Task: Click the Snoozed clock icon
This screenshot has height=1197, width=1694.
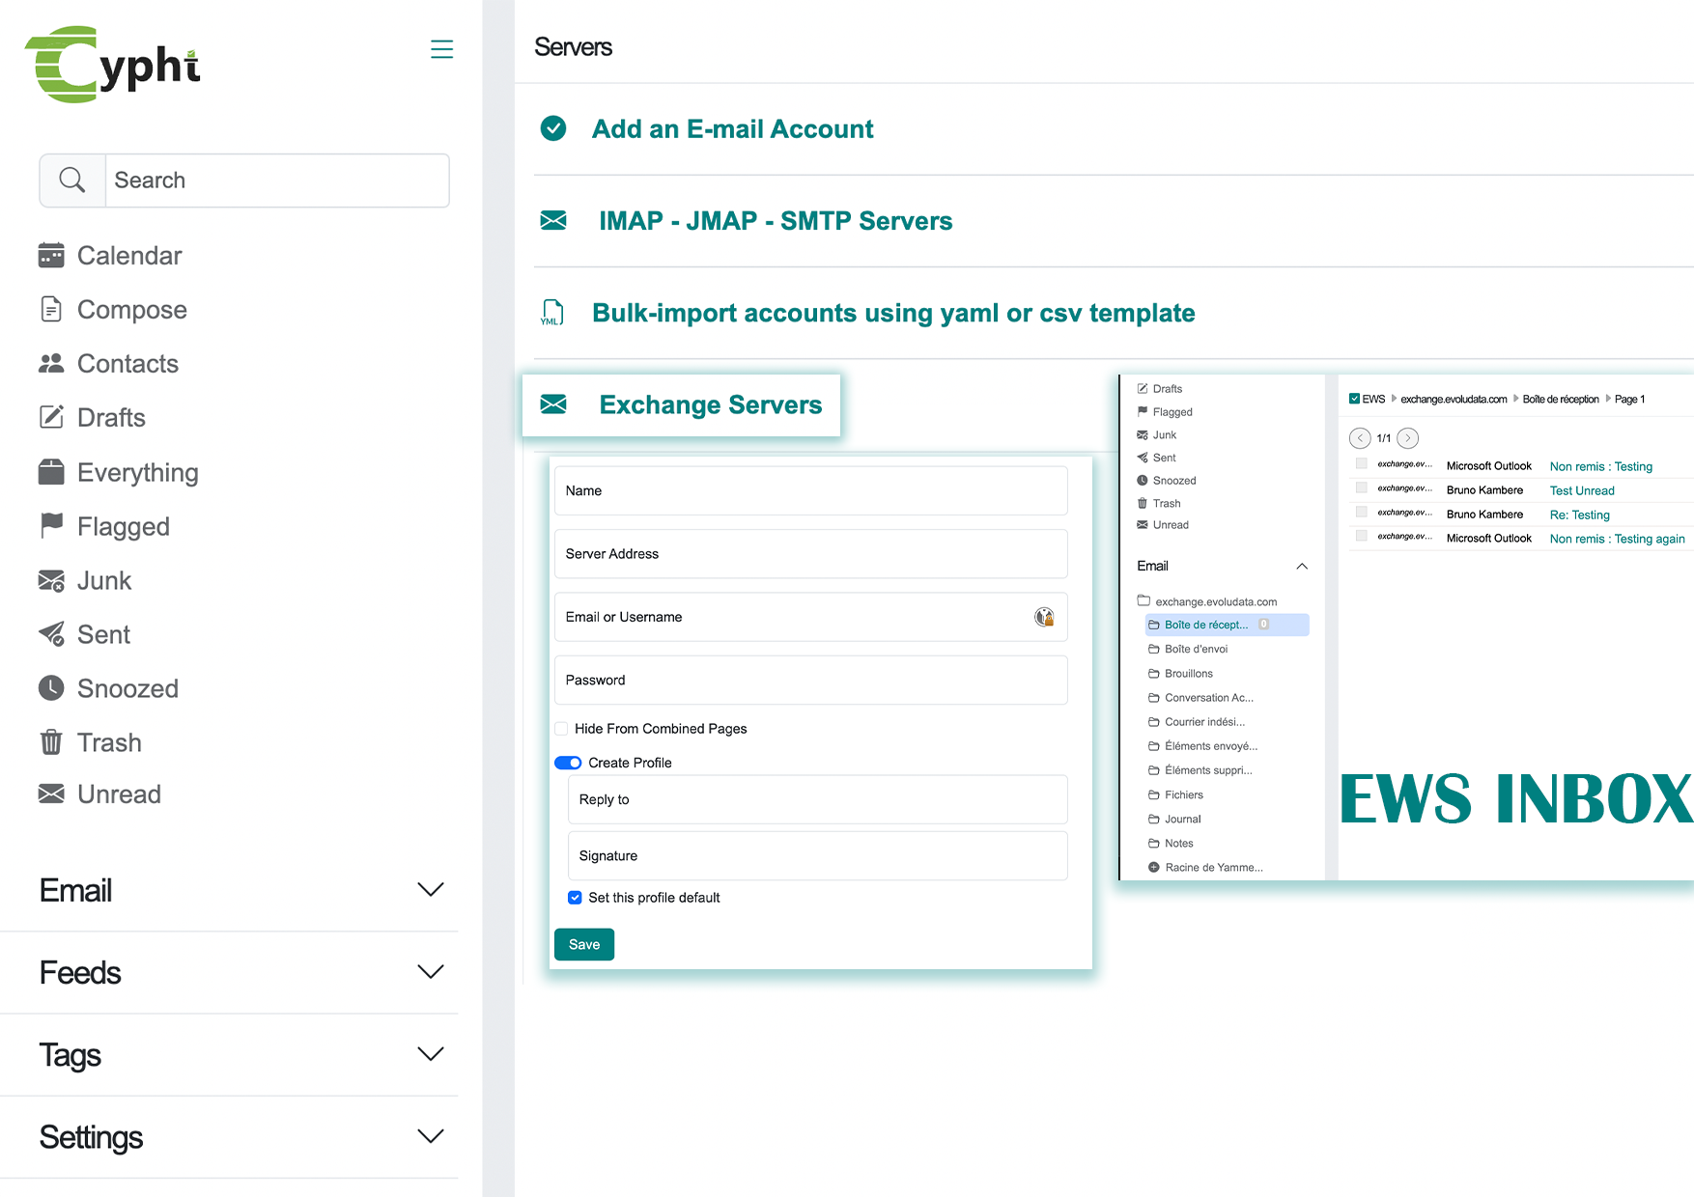Action: (52, 687)
